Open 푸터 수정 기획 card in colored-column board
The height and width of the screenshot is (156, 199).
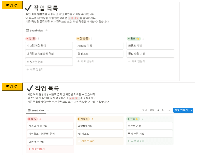pyautogui.click(x=150, y=134)
